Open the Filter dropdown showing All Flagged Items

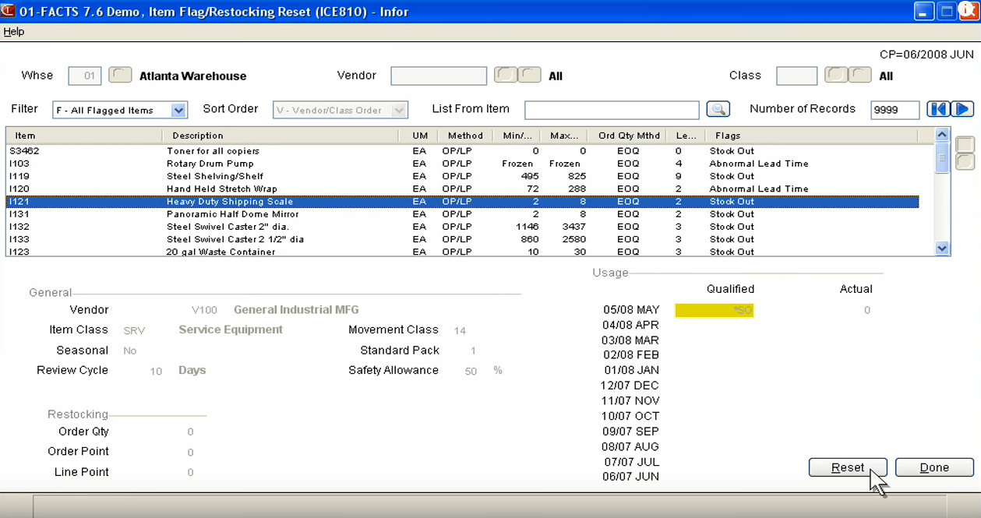point(178,111)
